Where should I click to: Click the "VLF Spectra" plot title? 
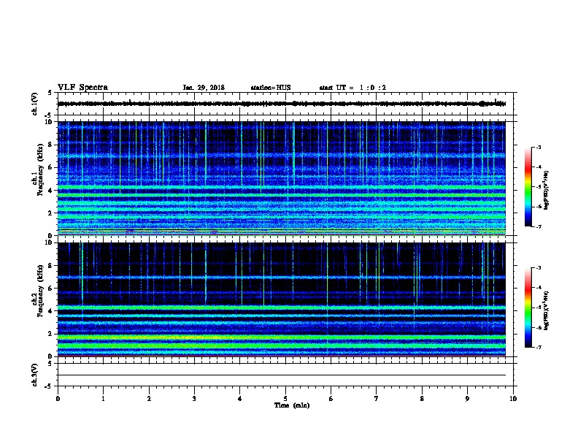82,88
